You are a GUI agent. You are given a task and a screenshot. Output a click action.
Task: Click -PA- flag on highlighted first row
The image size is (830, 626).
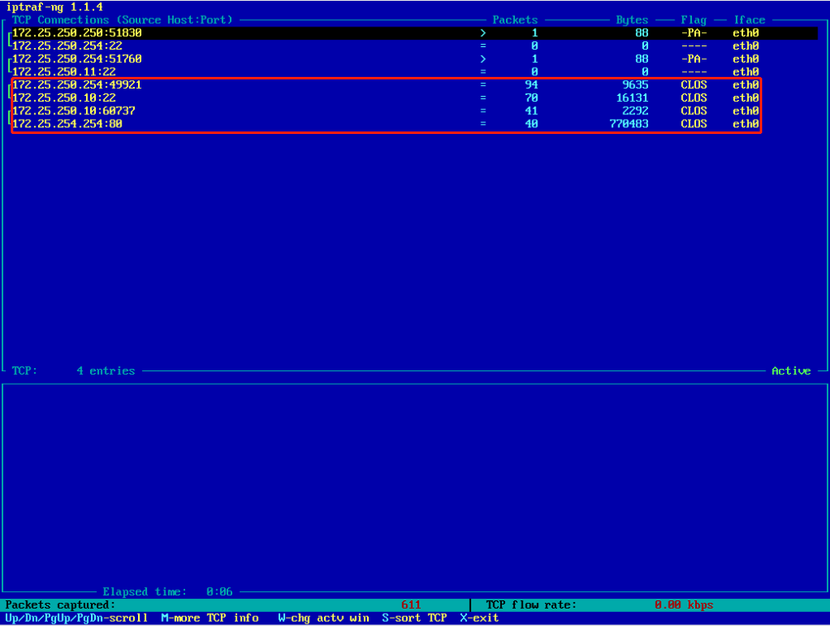pyautogui.click(x=694, y=33)
